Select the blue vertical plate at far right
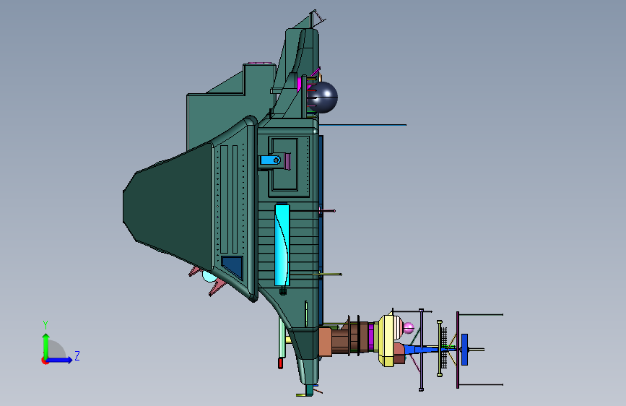626x406 pixels. pyautogui.click(x=464, y=349)
